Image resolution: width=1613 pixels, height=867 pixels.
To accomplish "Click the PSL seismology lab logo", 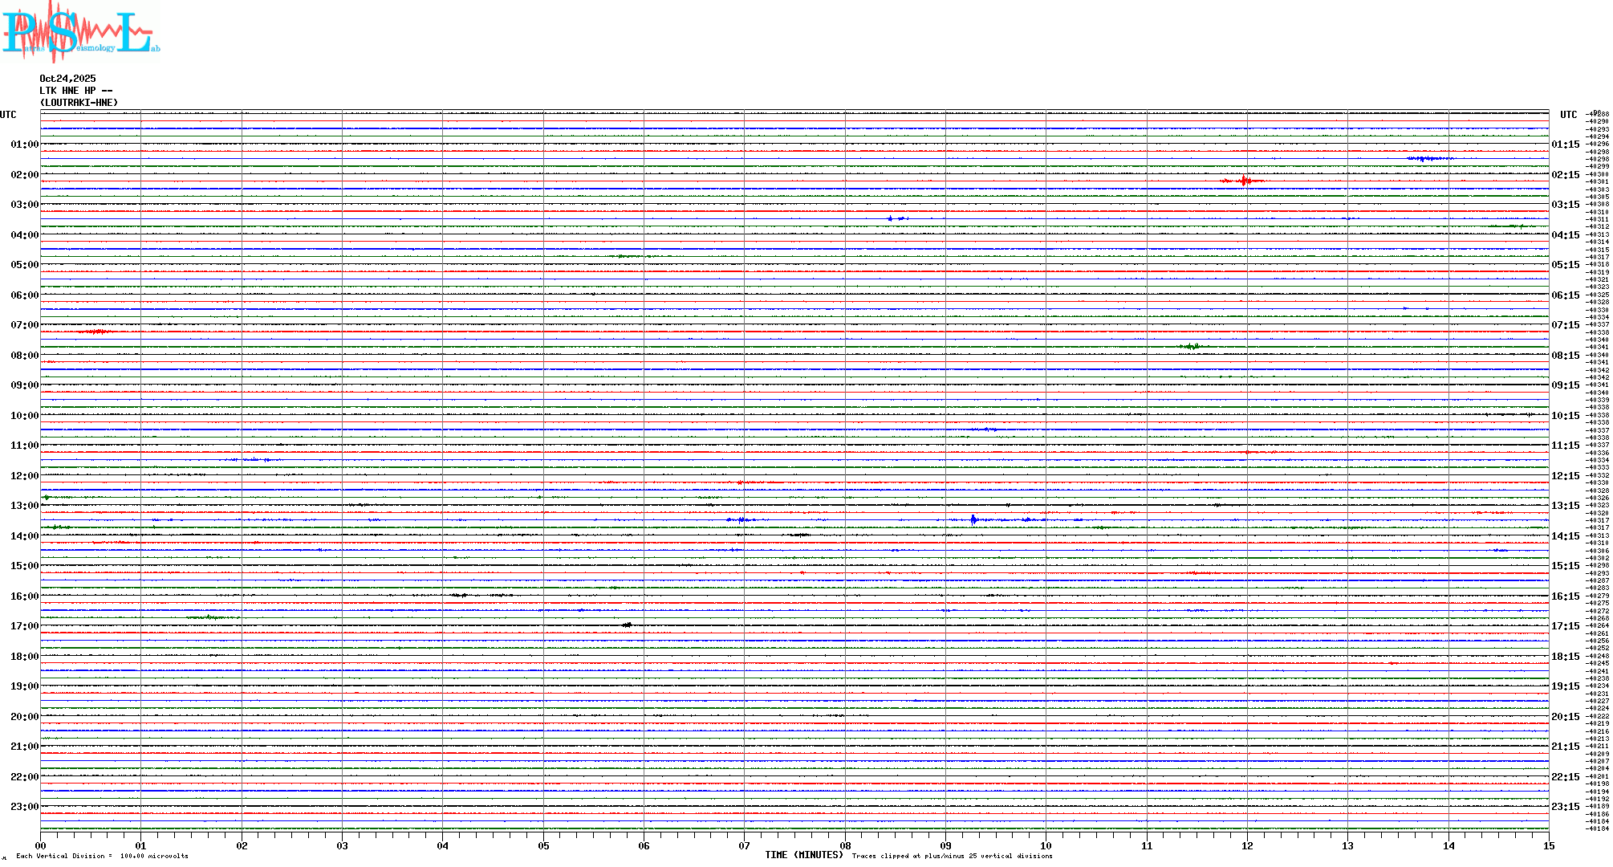I will pos(80,32).
